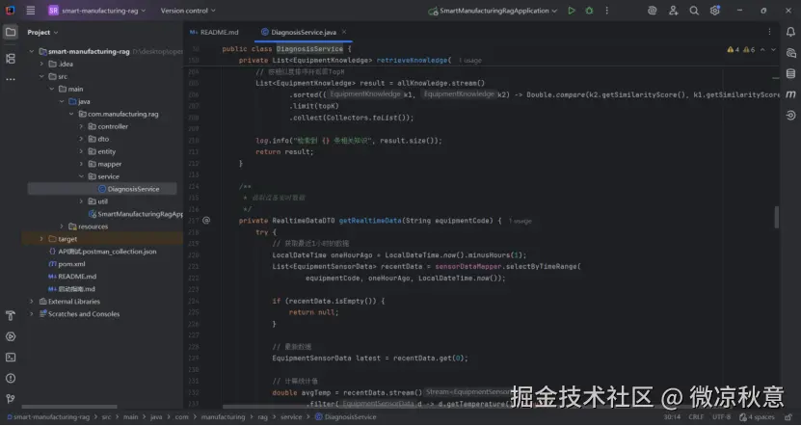Open bottom right-sidebar history-style icon

pos(790,116)
